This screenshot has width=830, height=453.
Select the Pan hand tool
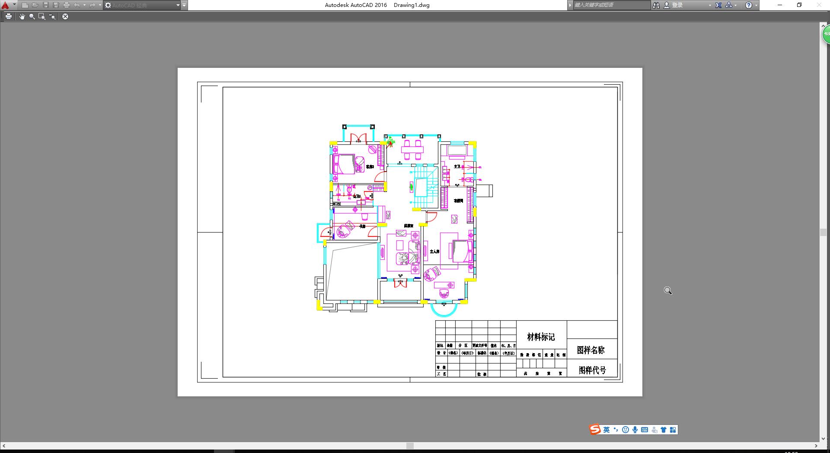[x=22, y=16]
